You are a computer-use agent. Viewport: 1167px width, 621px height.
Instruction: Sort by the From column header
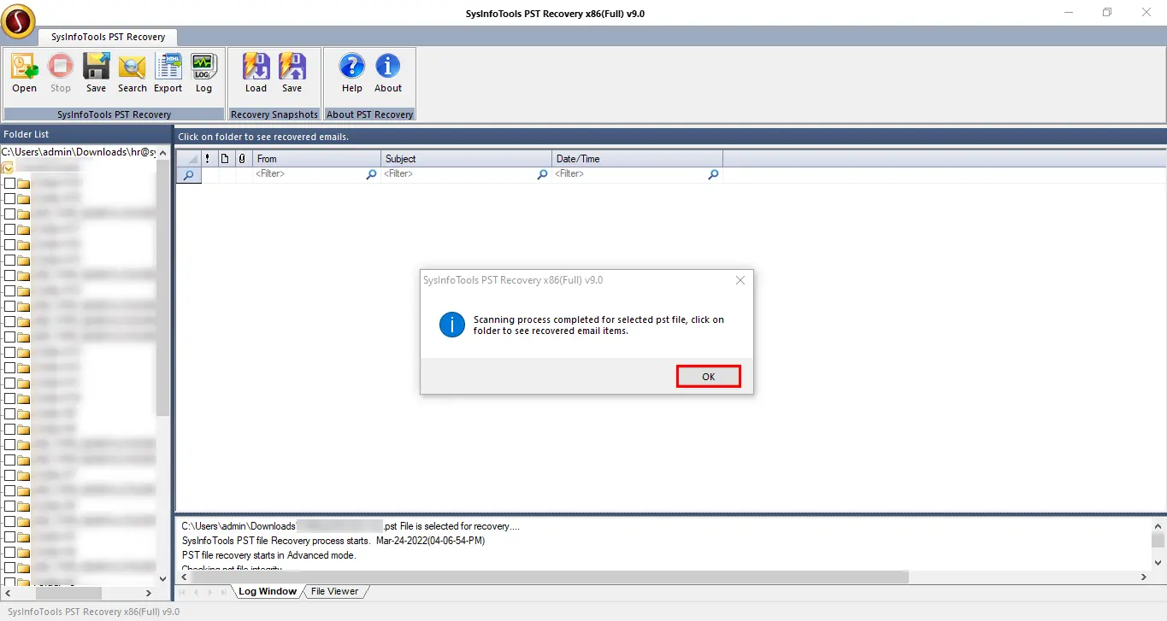tap(317, 158)
